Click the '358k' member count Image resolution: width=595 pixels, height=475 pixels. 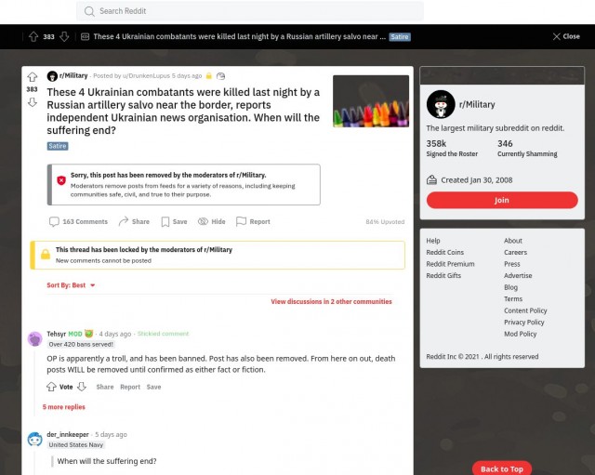coord(436,144)
